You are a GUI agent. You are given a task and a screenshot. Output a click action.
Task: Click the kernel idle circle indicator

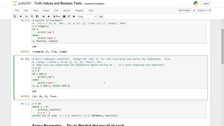click(x=210, y=10)
